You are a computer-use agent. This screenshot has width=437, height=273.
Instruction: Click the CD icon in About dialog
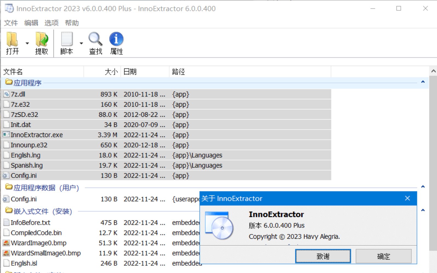[219, 225]
